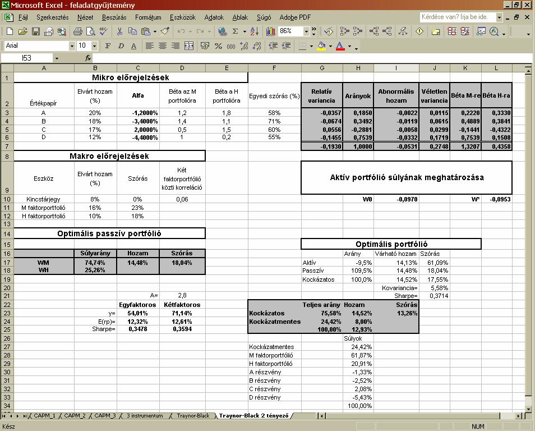Run the ABC spelling check
This screenshot has width=535, height=431.
103,32
